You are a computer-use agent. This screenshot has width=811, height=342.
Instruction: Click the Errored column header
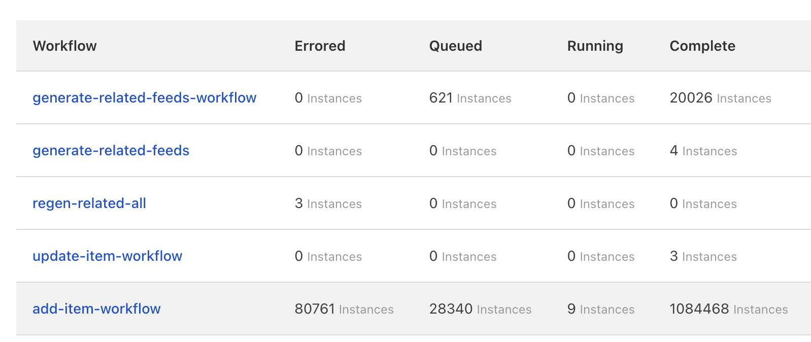tap(320, 46)
